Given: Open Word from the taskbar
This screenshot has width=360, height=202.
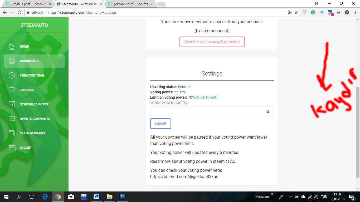Looking at the screenshot, I should pos(96,196).
